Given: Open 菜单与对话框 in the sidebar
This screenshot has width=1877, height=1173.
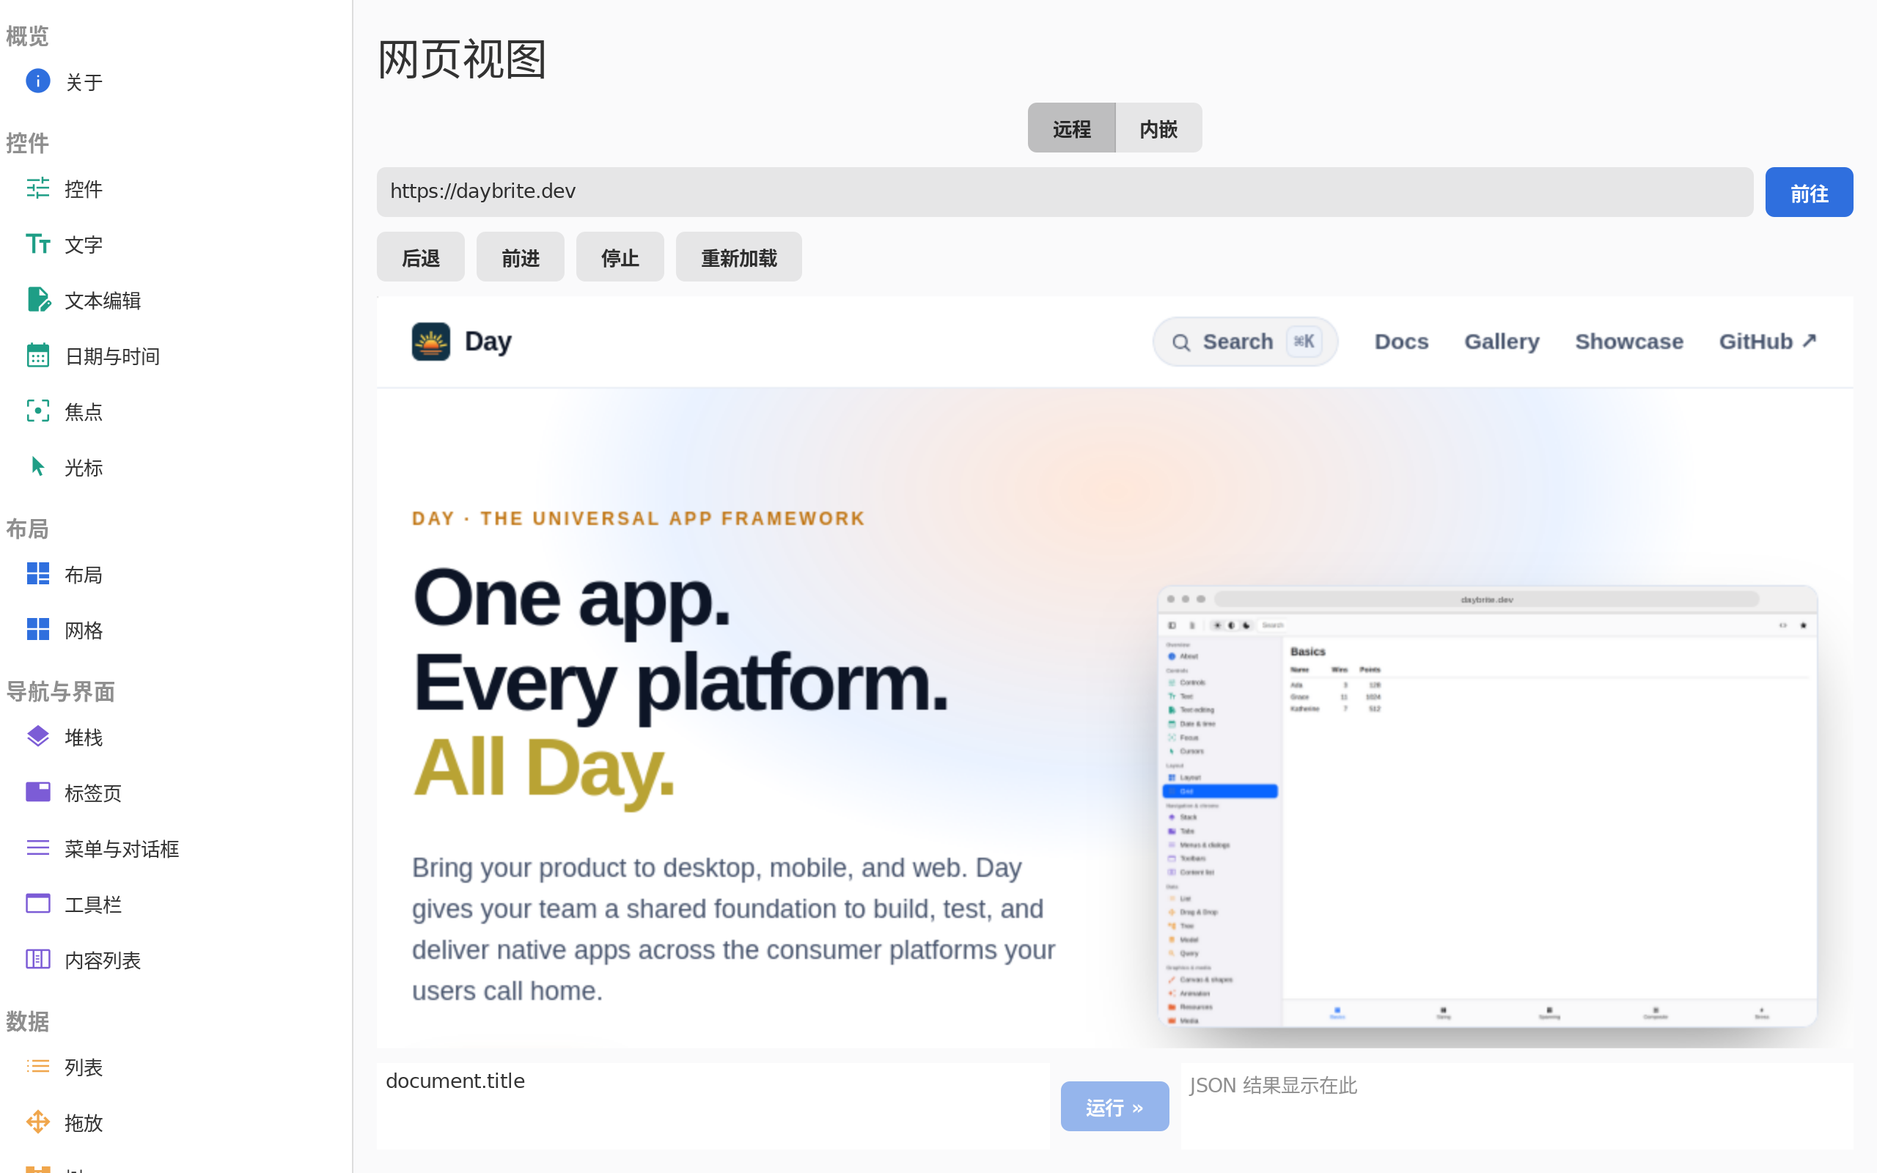Looking at the screenshot, I should 176,849.
